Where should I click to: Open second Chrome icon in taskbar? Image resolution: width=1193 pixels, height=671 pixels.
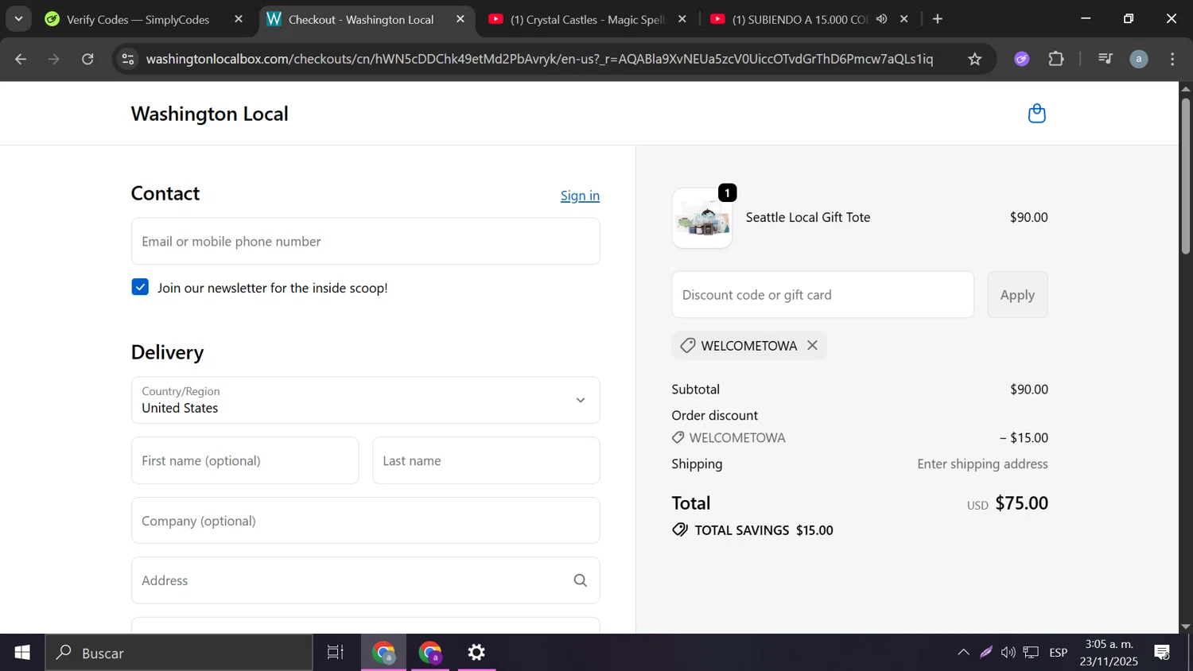430,653
